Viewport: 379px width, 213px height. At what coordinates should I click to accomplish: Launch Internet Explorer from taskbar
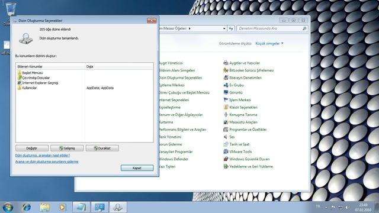[x=26, y=208]
